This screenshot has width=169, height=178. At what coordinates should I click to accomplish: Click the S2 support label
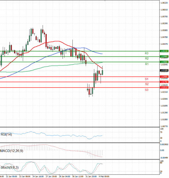(x=147, y=84)
